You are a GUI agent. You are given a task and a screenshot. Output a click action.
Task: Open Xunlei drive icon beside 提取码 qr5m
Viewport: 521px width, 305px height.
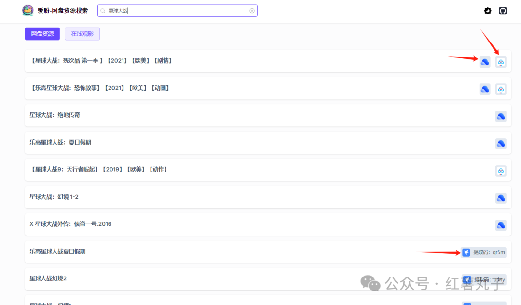[x=466, y=252]
